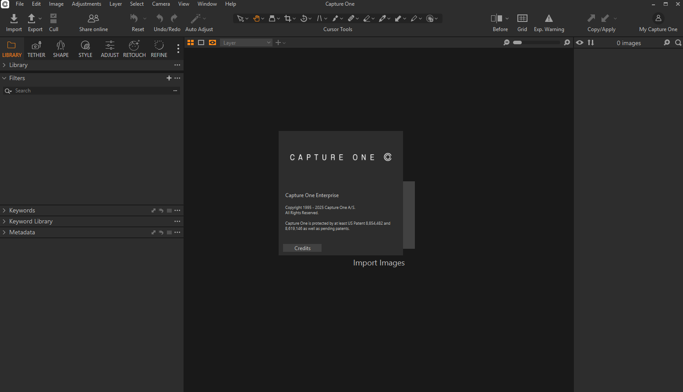The height and width of the screenshot is (392, 683).
Task: Select the Healing bandage tool
Action: click(351, 18)
